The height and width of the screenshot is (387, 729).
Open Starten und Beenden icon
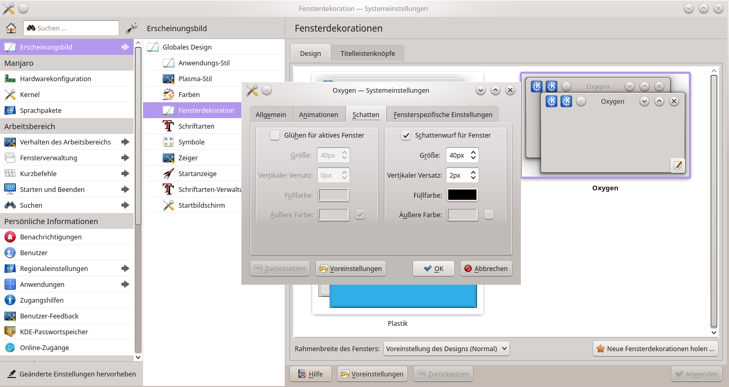(x=10, y=189)
